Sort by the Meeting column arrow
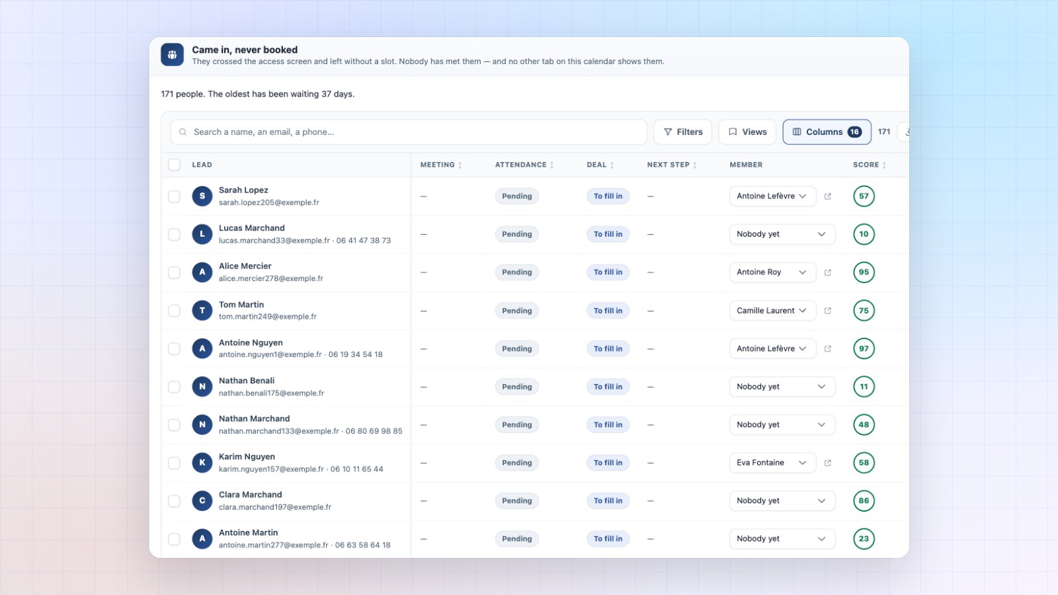Viewport: 1058px width, 595px height. [x=460, y=165]
